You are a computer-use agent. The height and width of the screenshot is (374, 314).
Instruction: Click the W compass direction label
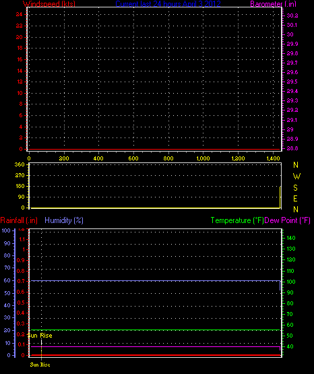click(x=296, y=177)
